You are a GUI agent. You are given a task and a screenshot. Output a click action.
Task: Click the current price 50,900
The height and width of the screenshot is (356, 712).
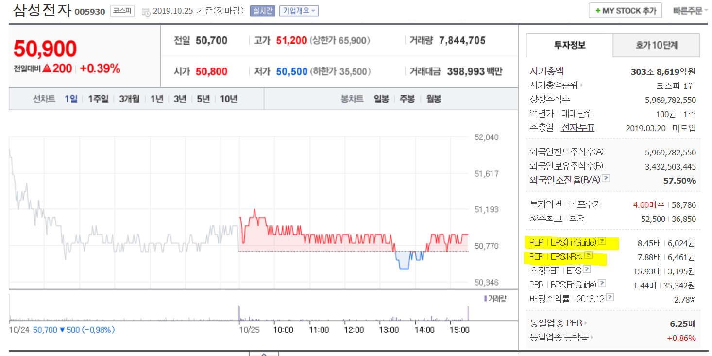[x=45, y=49]
